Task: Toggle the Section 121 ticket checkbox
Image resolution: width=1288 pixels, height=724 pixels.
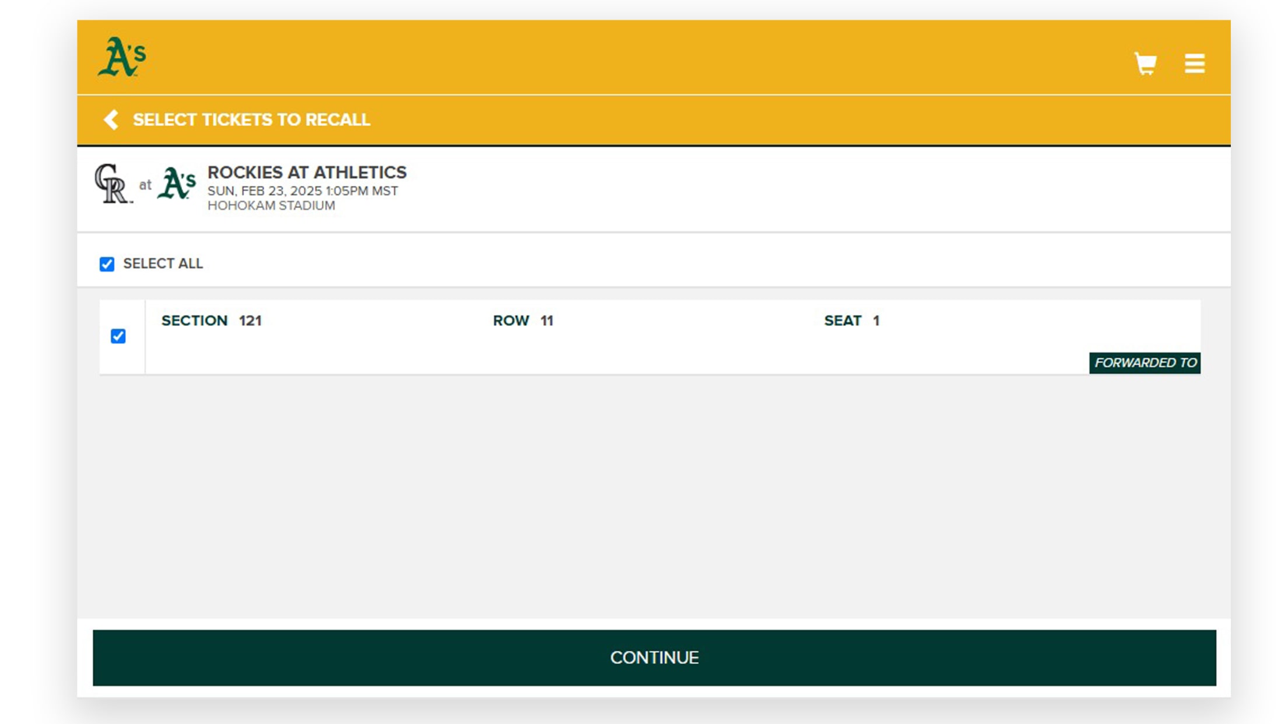Action: pos(120,336)
